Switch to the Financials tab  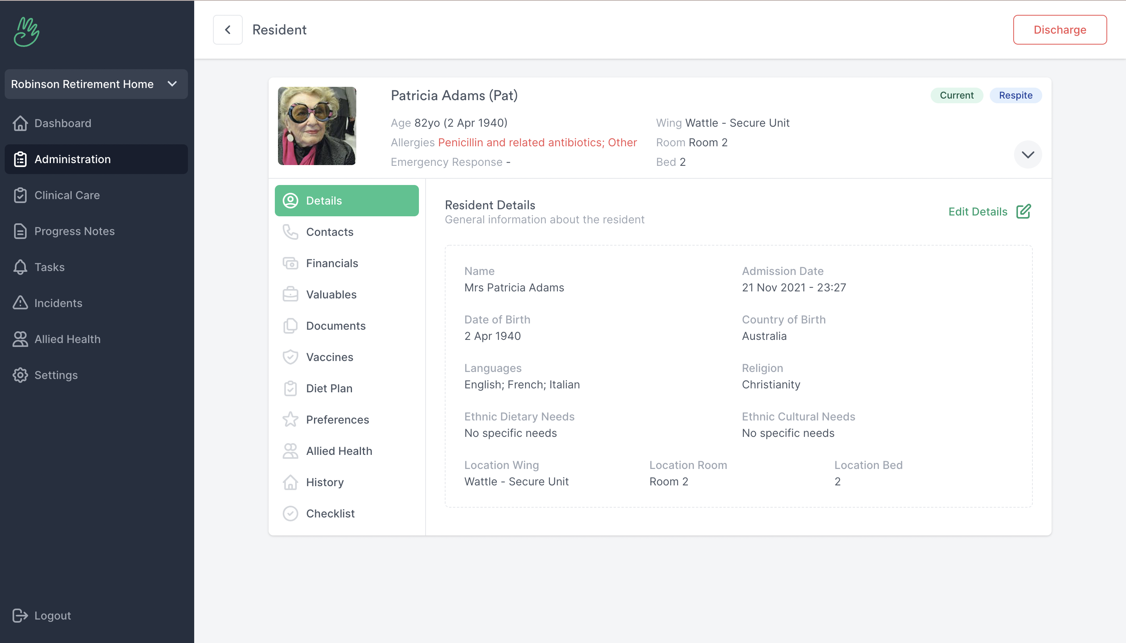pyautogui.click(x=332, y=263)
